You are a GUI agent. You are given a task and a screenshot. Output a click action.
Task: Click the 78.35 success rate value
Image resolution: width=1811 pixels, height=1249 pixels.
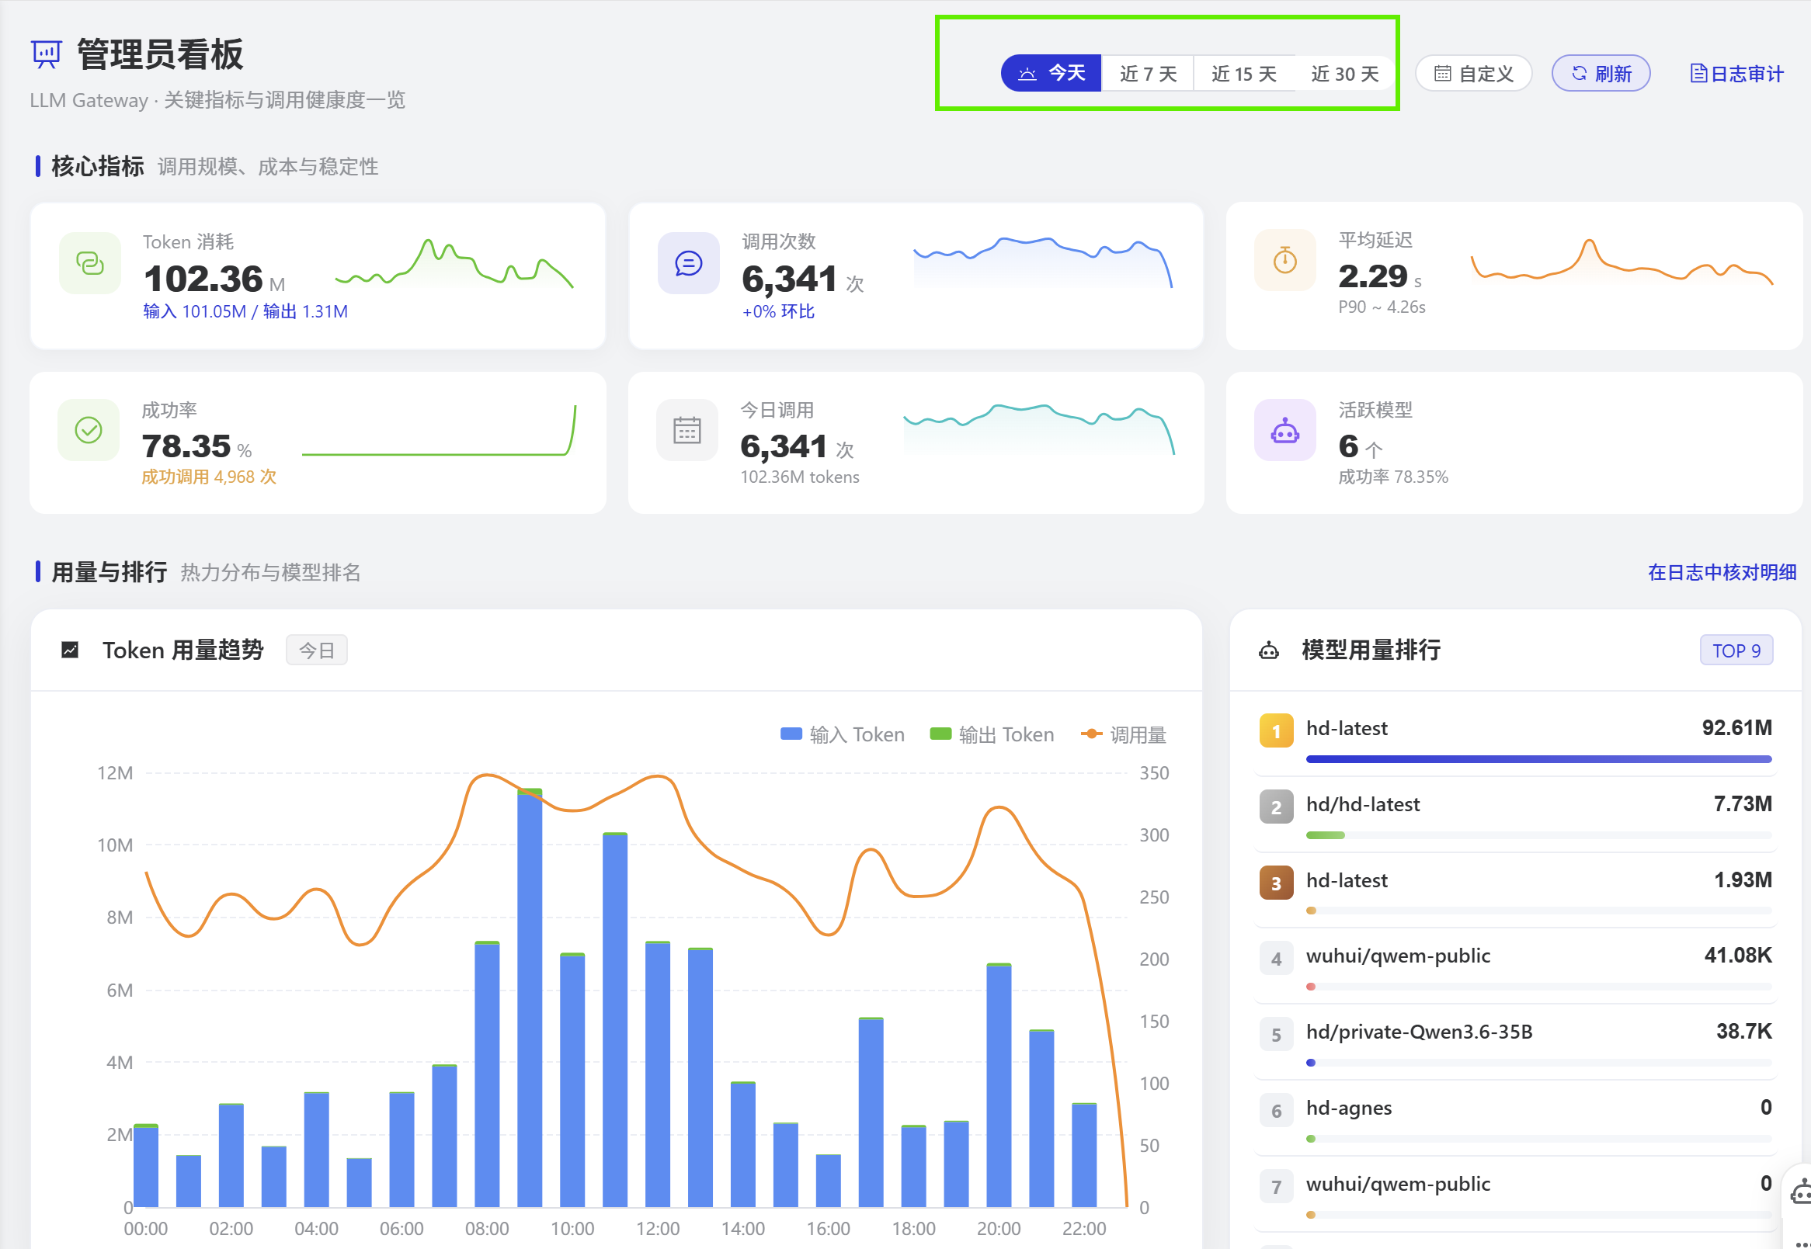tap(186, 446)
